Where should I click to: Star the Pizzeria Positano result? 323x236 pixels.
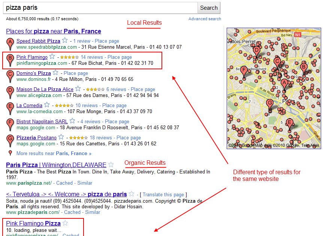tap(61, 137)
